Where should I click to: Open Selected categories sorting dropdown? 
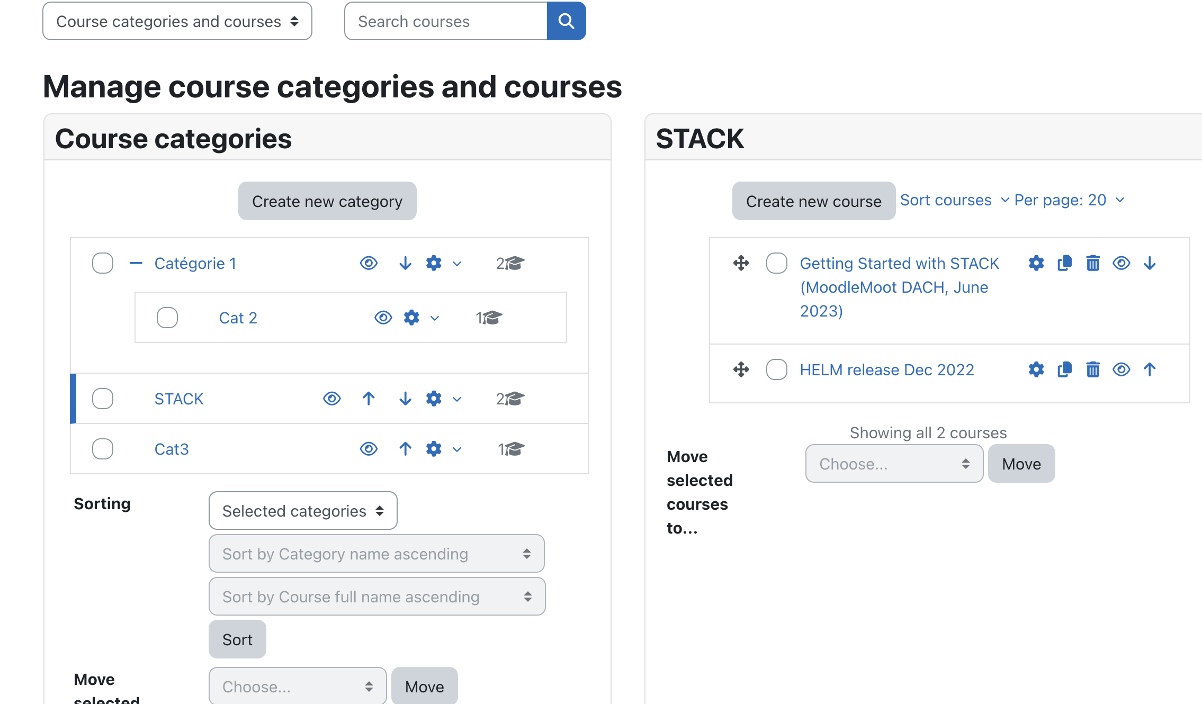click(x=303, y=511)
